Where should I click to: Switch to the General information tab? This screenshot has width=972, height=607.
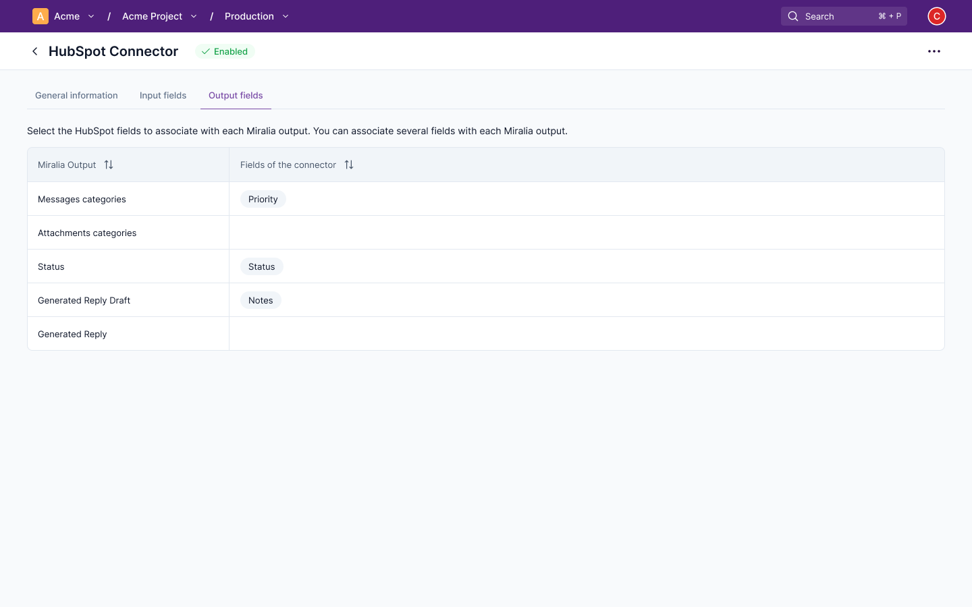[76, 96]
